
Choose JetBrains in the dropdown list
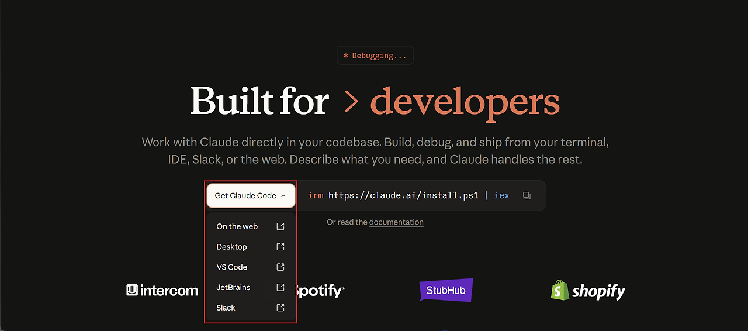(x=251, y=287)
